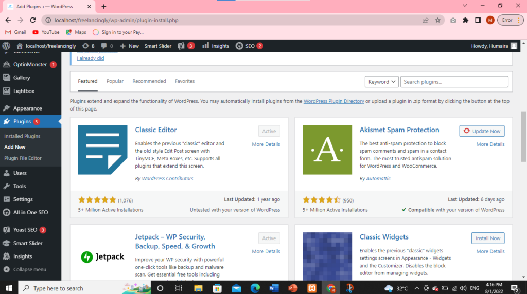The image size is (527, 294).
Task: Open the localhost/freelancingly site home link
Action: point(47,46)
